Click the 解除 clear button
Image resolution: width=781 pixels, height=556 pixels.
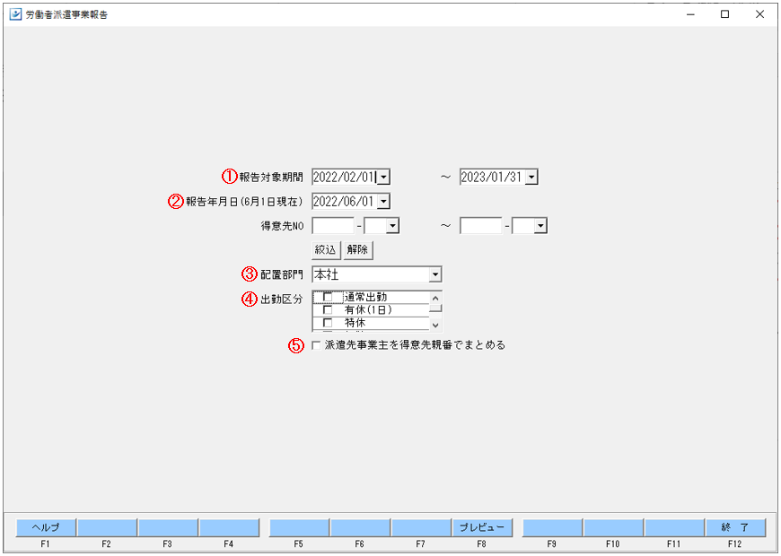pos(357,250)
